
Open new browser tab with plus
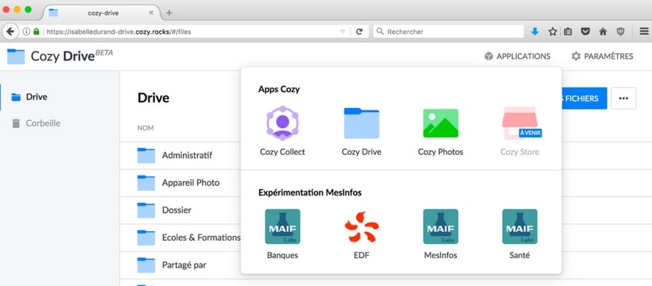[x=169, y=13]
